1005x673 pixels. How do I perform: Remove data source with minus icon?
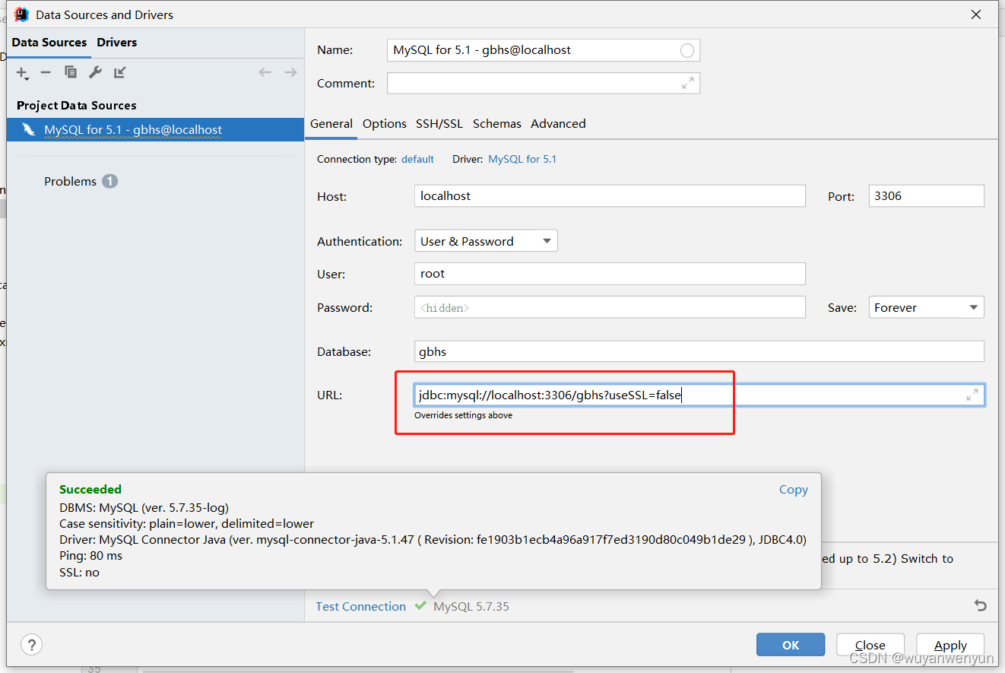pos(46,72)
